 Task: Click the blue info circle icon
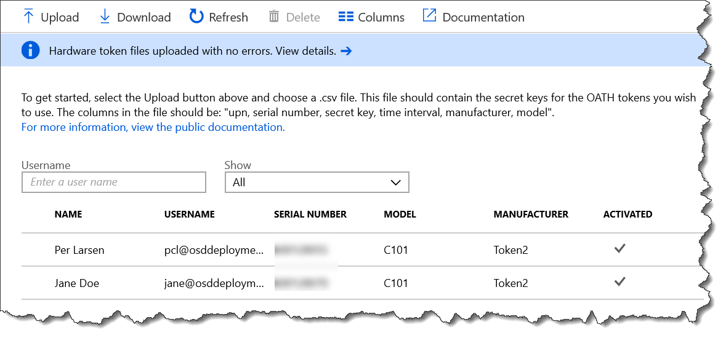[30, 51]
